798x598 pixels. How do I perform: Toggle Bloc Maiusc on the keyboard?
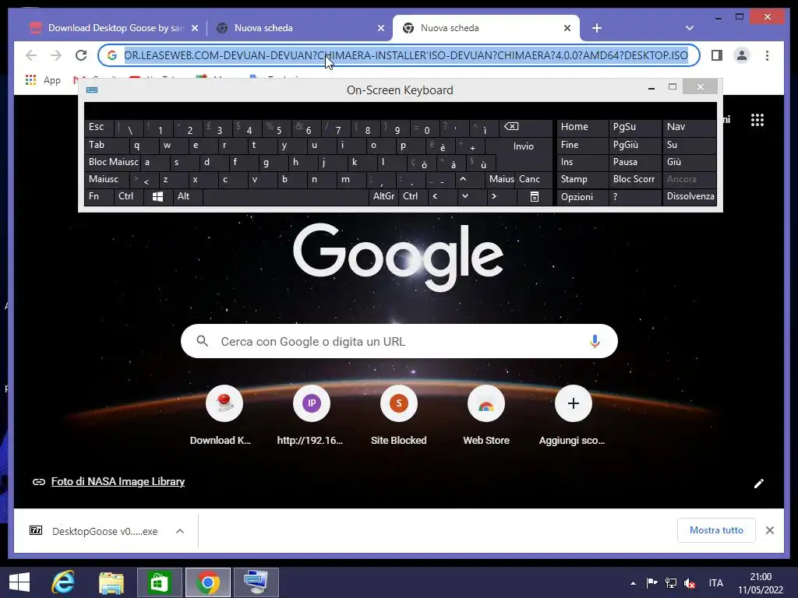pos(113,162)
